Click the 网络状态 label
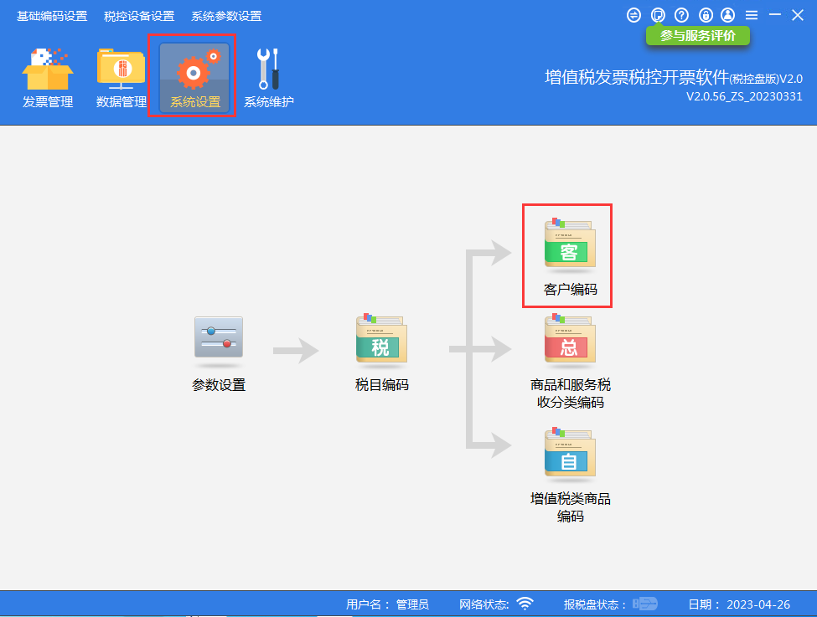The image size is (817, 617). coord(483,604)
